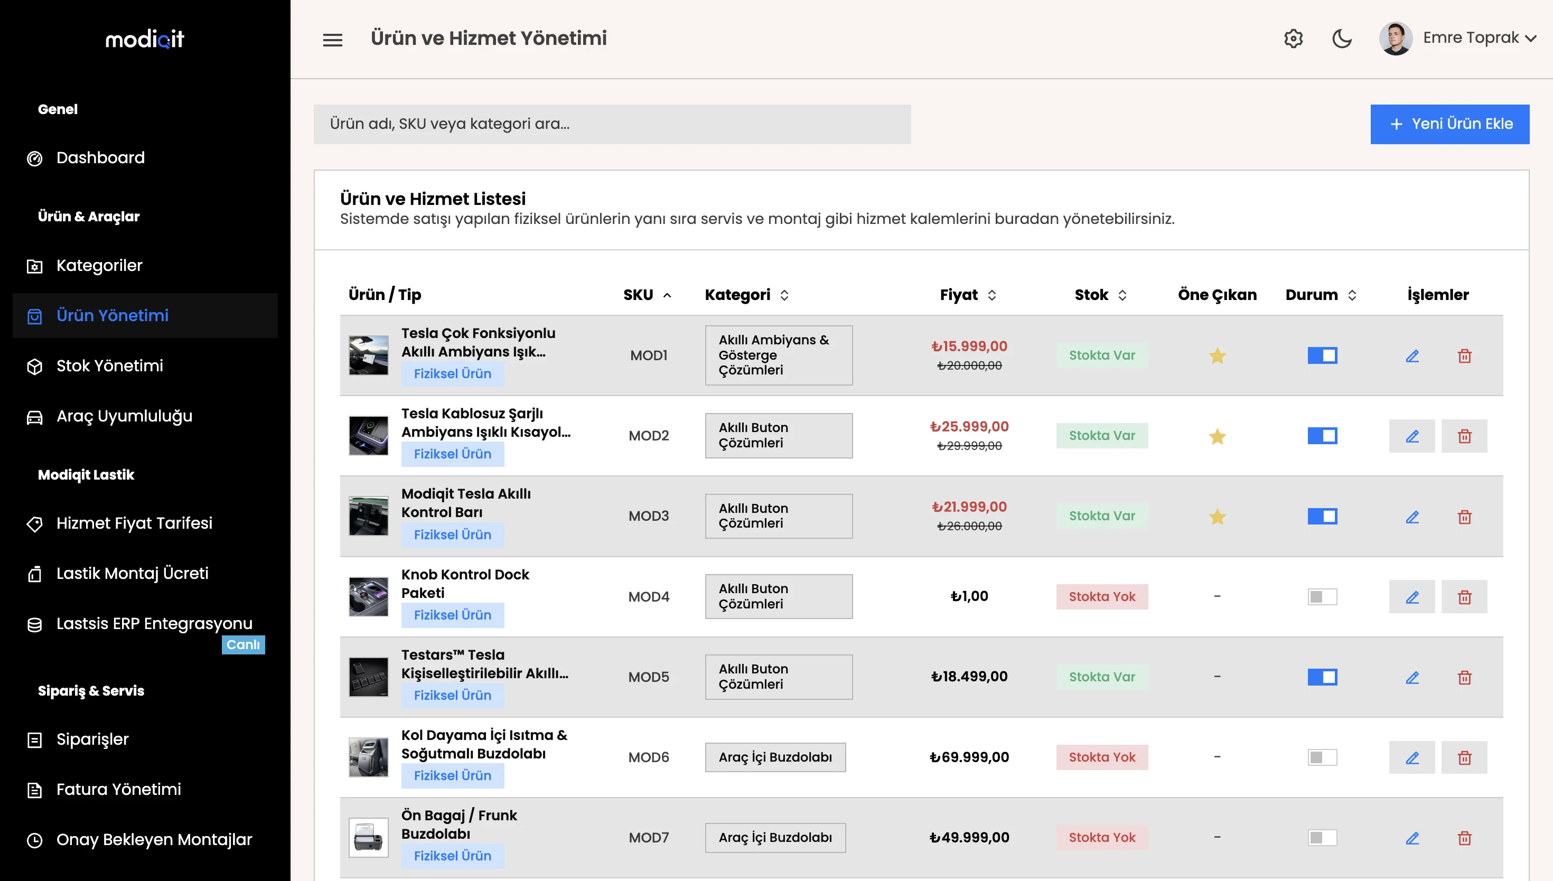This screenshot has height=881, width=1553.
Task: Delete product MOD4 with trash icon
Action: [x=1464, y=597]
